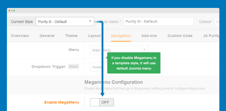Open the Theme tab
Screen dimensions: 226x111
pos(71,36)
